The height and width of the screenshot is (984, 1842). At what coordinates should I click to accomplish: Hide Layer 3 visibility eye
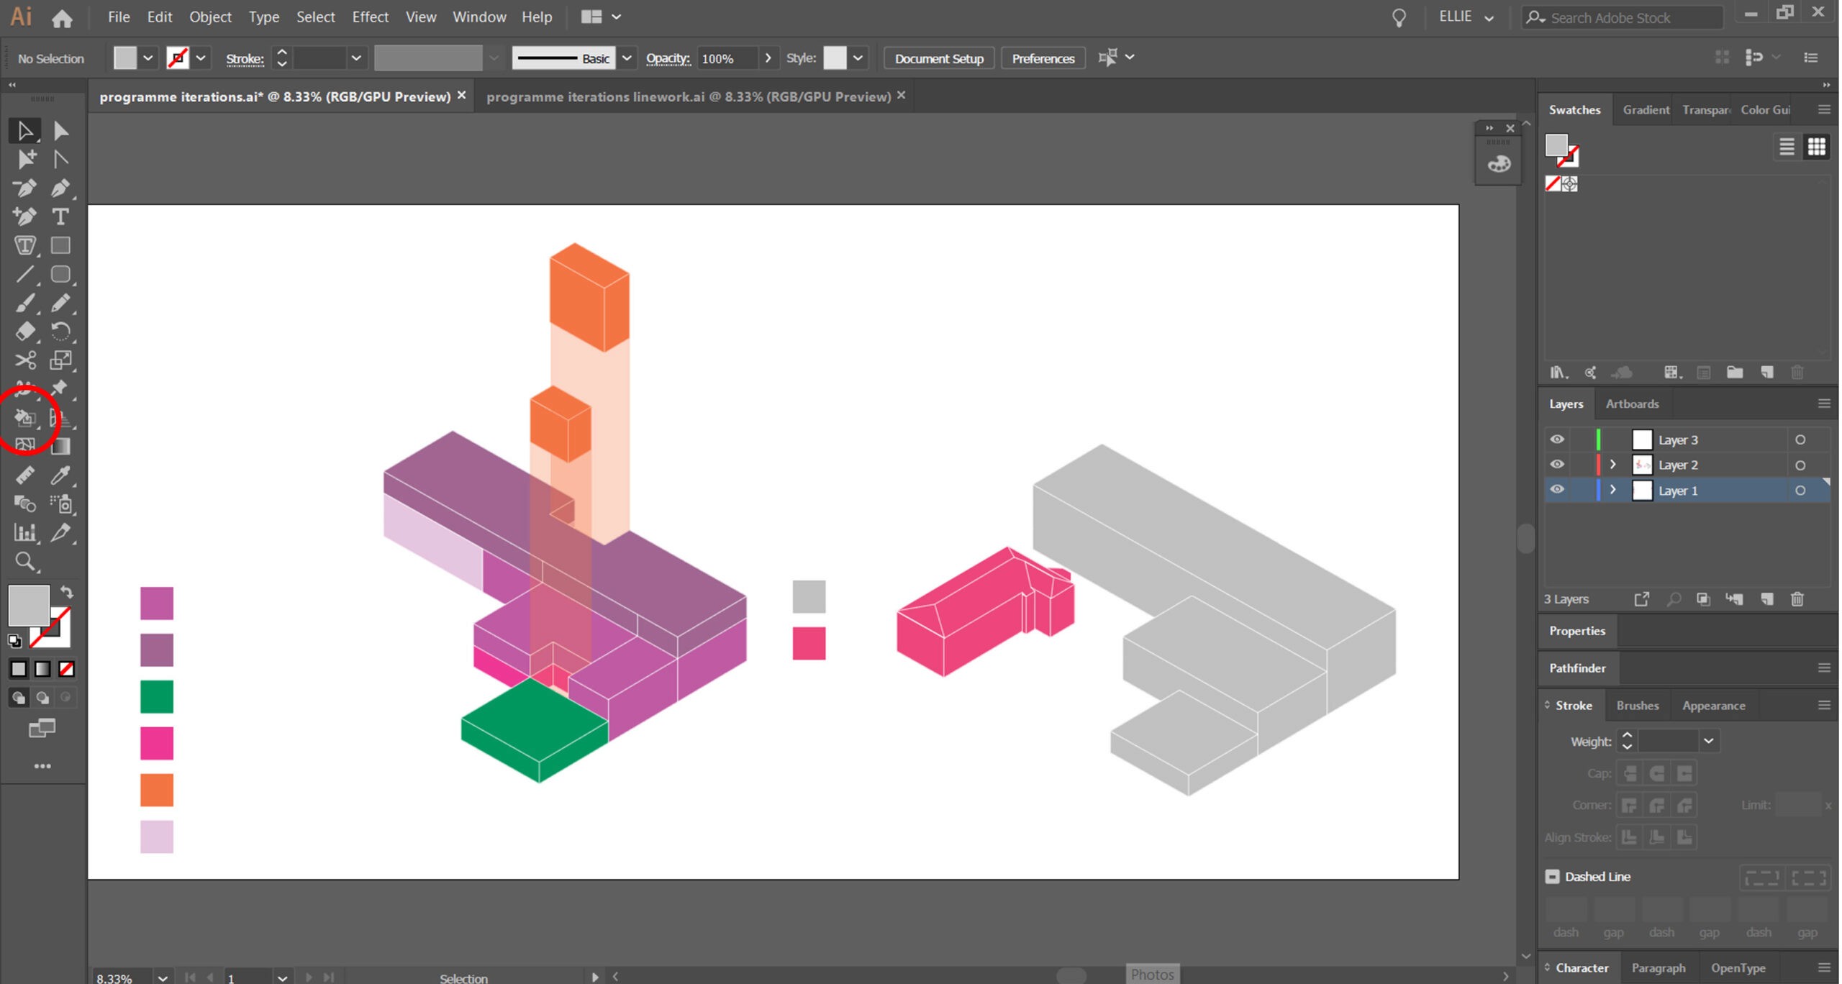(x=1557, y=439)
